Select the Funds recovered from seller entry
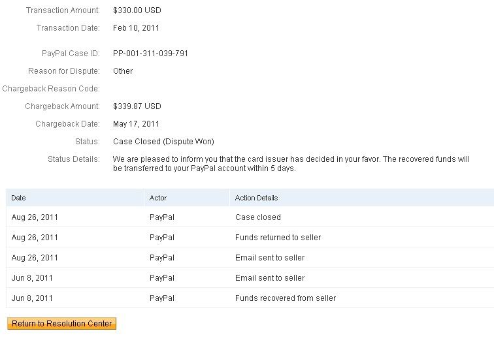Image resolution: width=494 pixels, height=344 pixels. click(x=285, y=298)
